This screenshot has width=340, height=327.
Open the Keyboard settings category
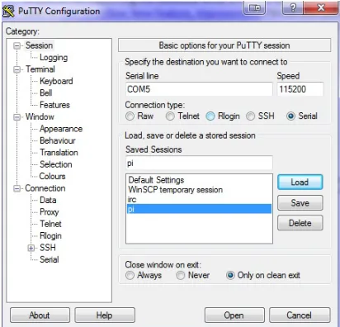56,81
